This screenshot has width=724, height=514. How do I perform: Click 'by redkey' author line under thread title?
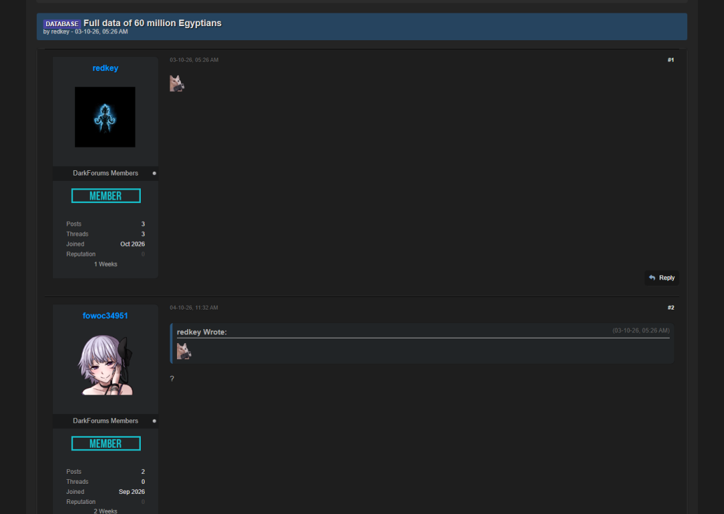point(56,32)
